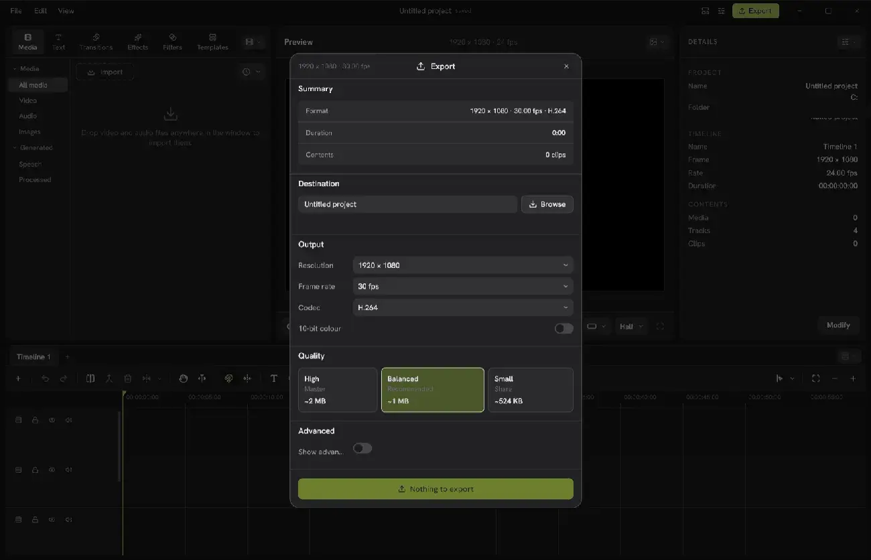Mute the top track with speaker icon

point(69,420)
